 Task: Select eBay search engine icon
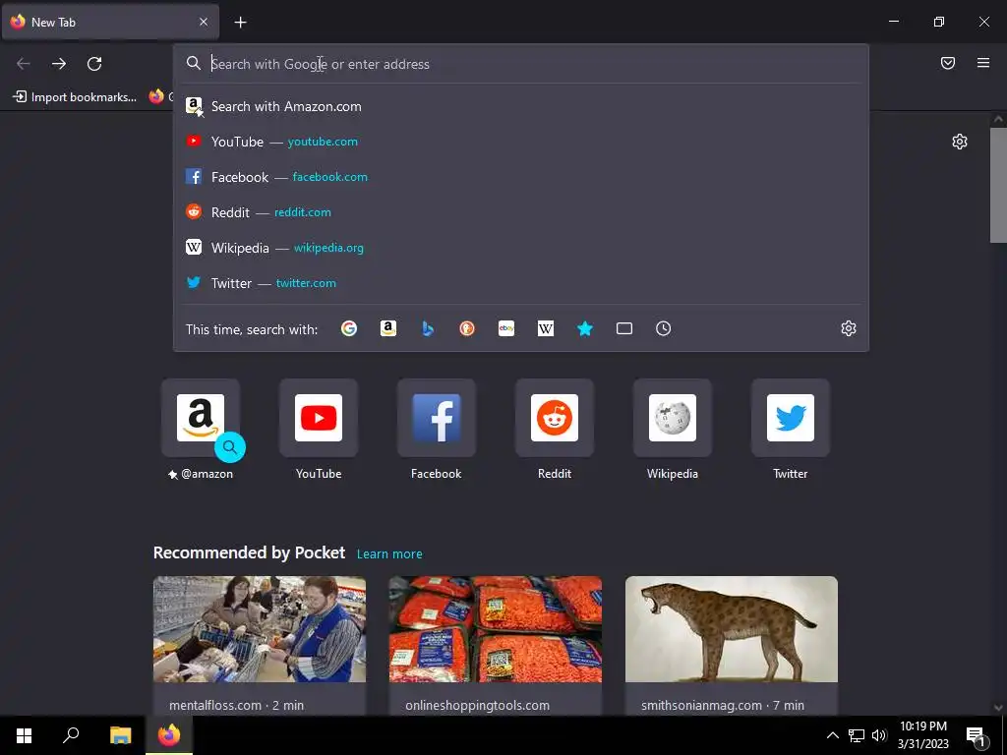point(506,328)
